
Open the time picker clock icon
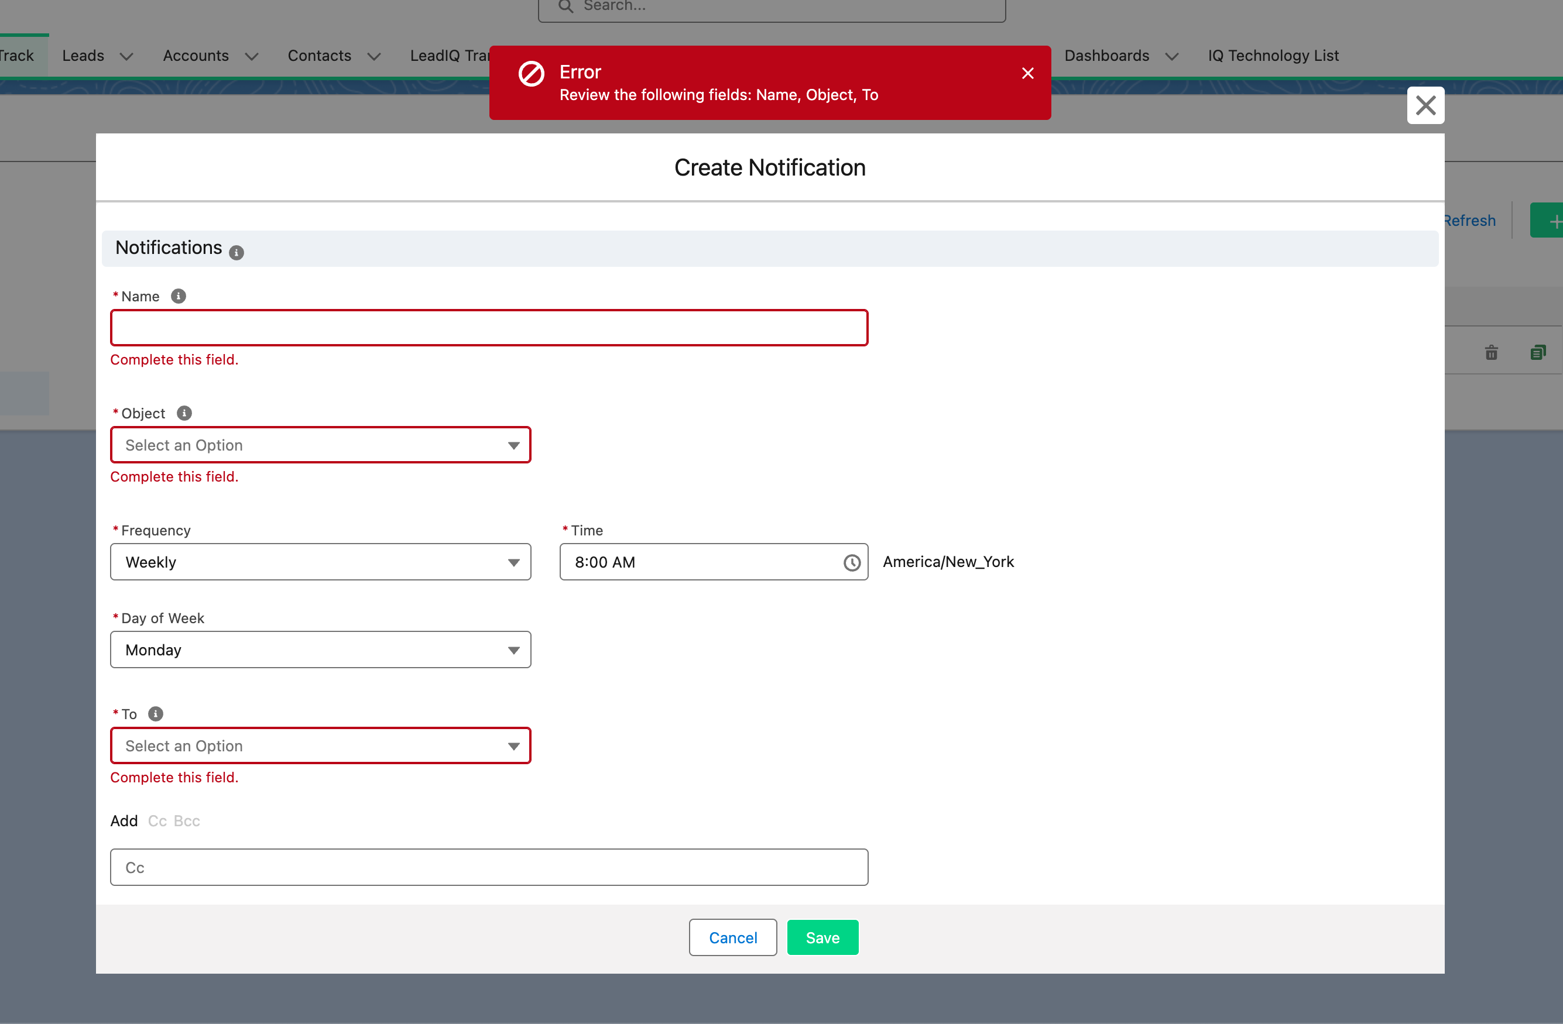[851, 562]
